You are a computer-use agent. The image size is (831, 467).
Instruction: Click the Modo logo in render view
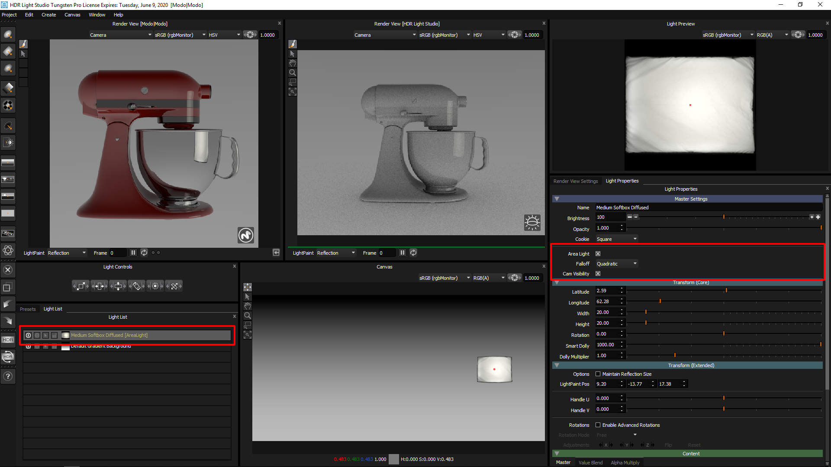pos(246,235)
